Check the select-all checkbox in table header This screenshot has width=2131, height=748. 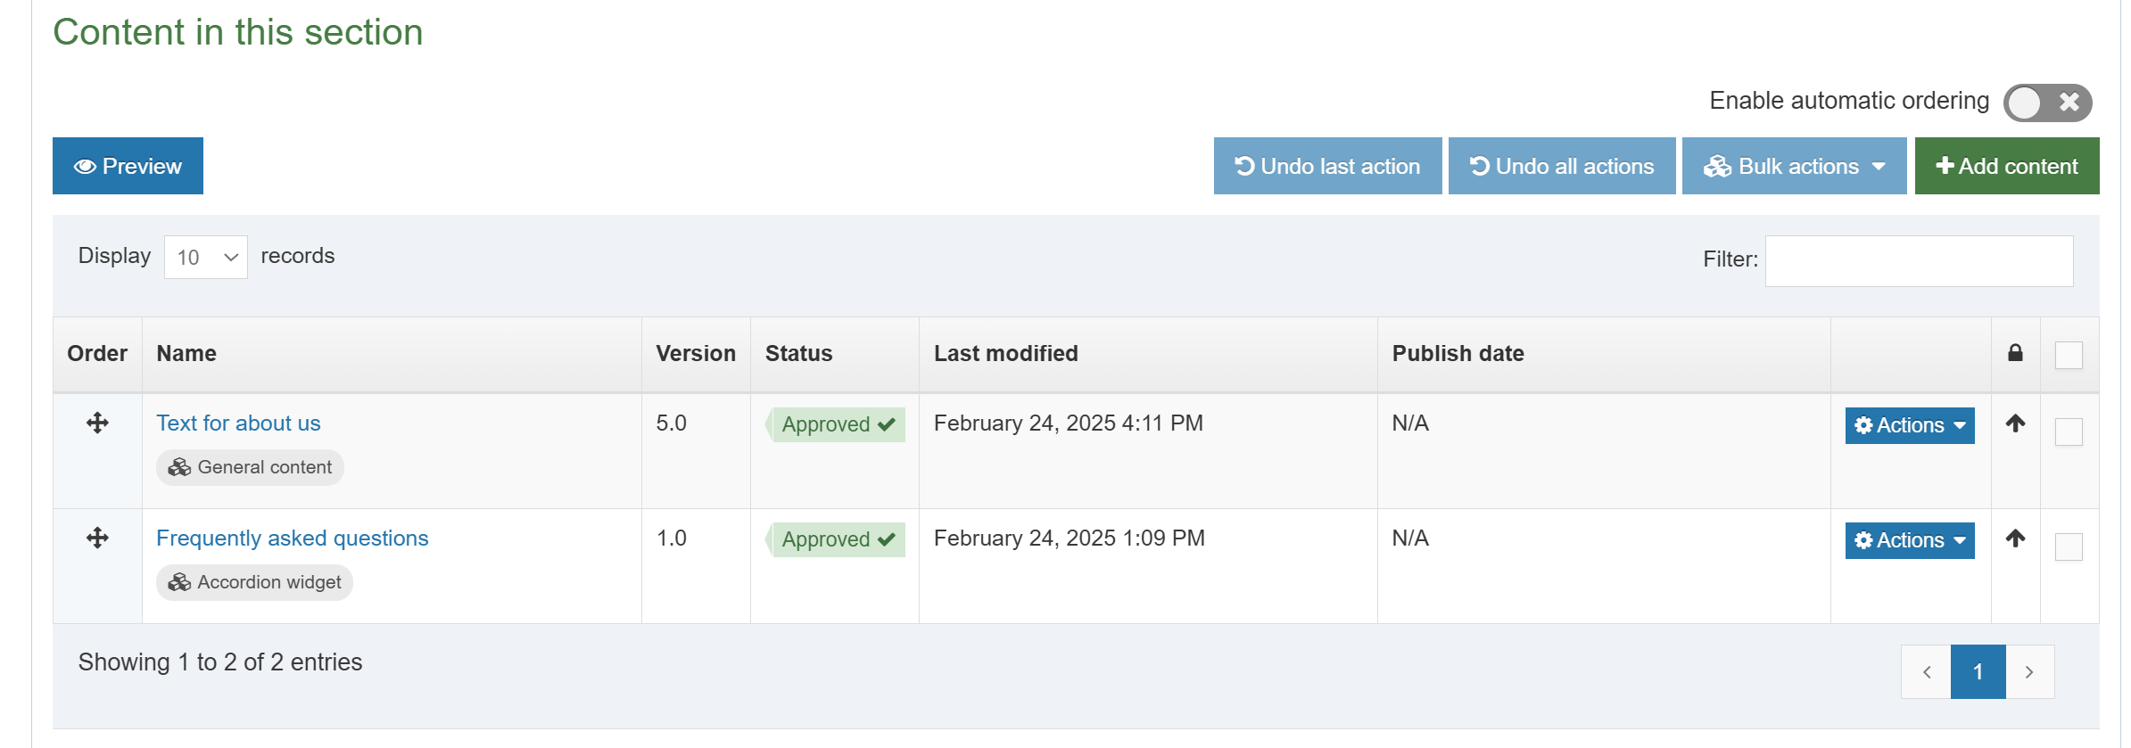point(2069,355)
